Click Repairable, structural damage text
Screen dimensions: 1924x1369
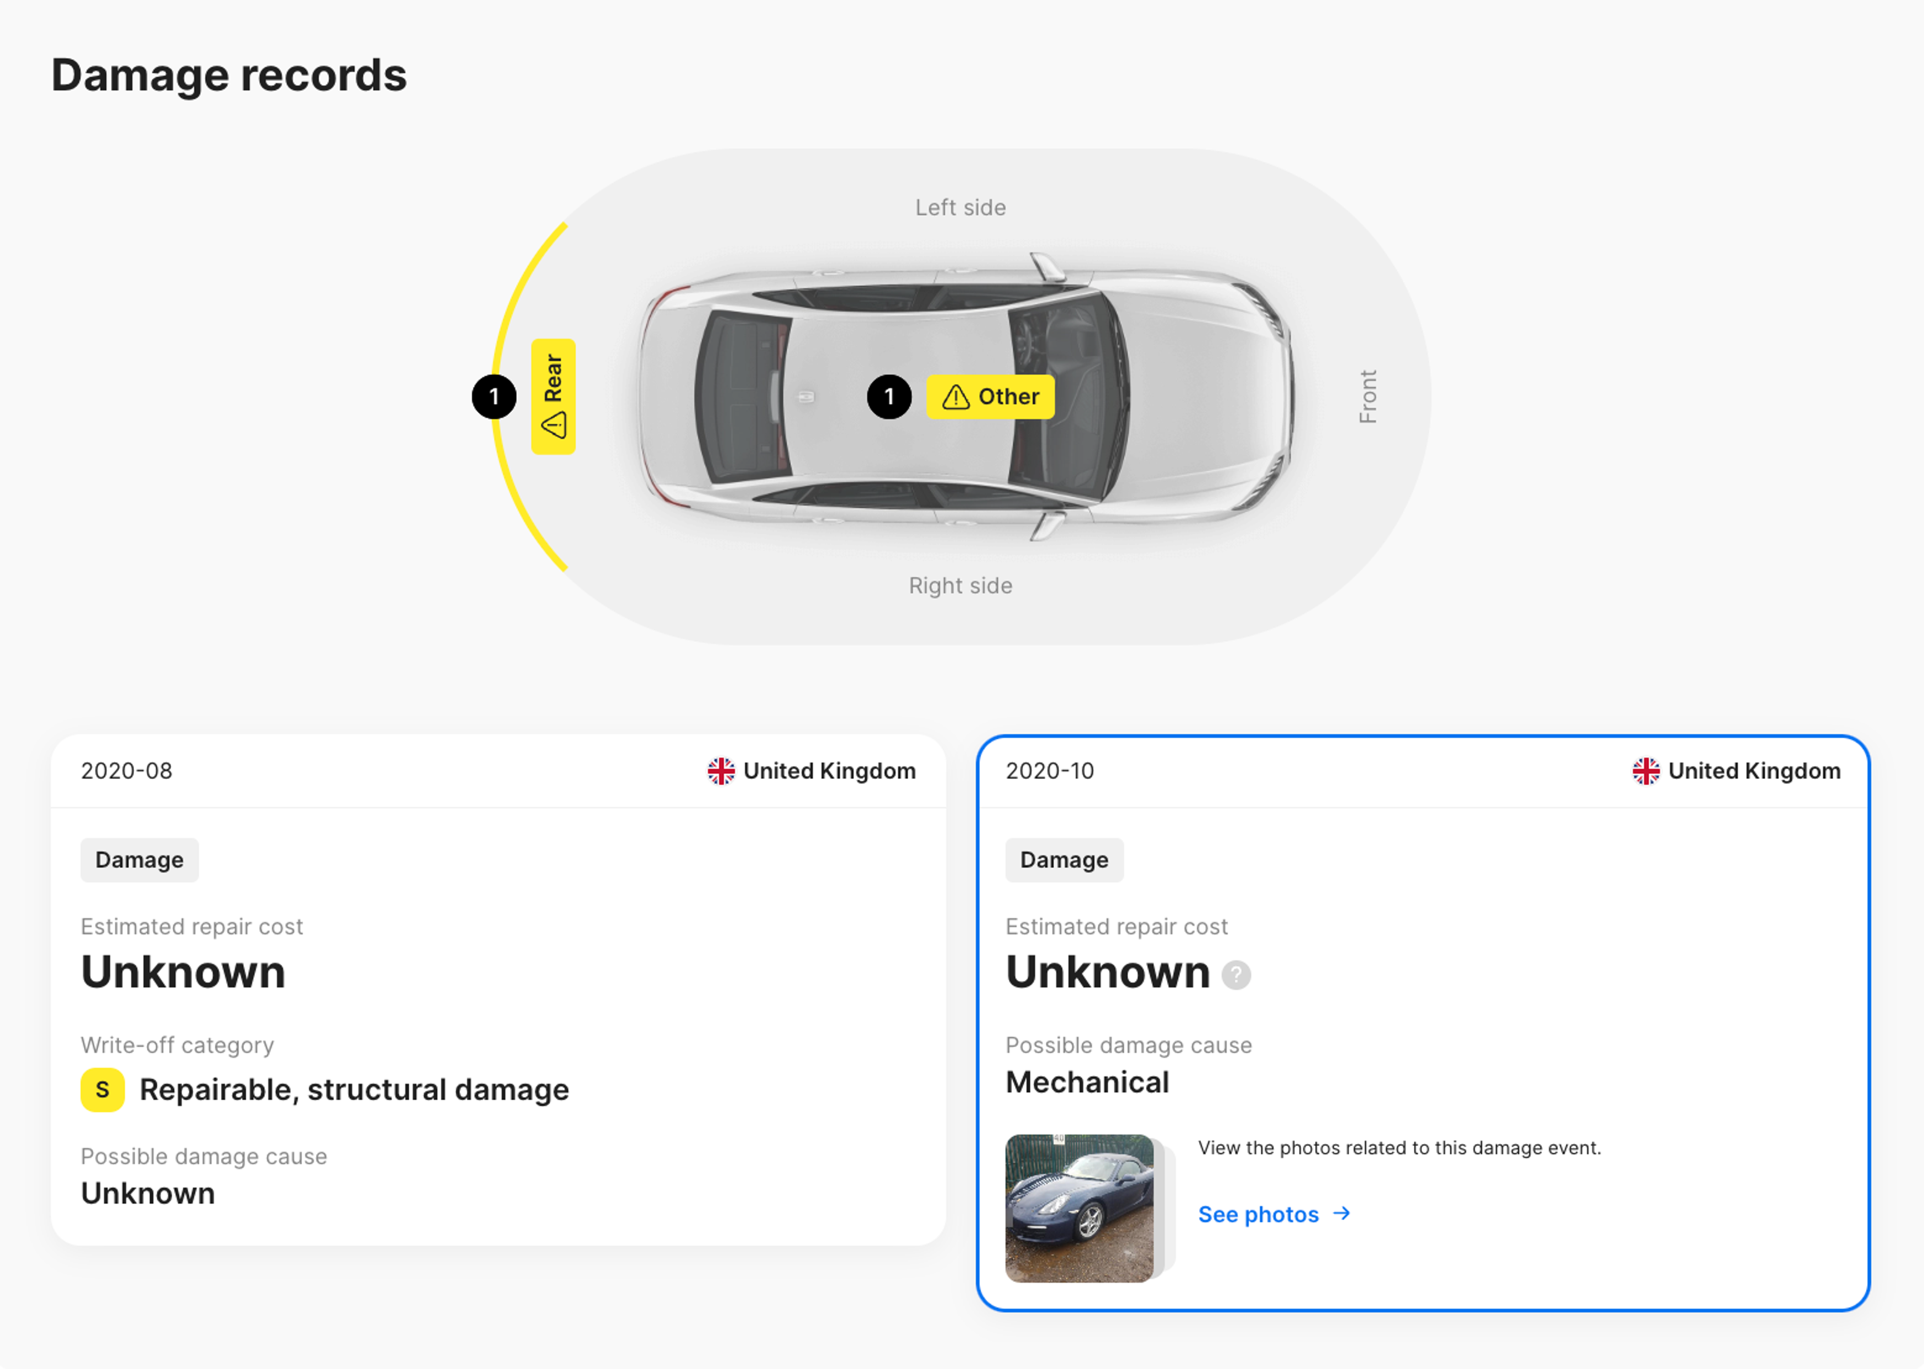click(354, 1089)
